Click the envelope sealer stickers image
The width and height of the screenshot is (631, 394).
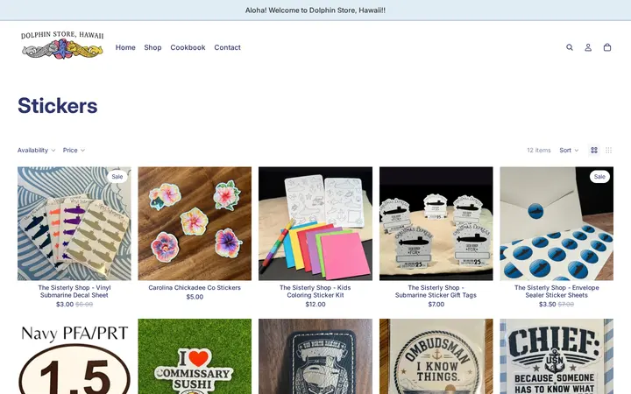tap(557, 223)
